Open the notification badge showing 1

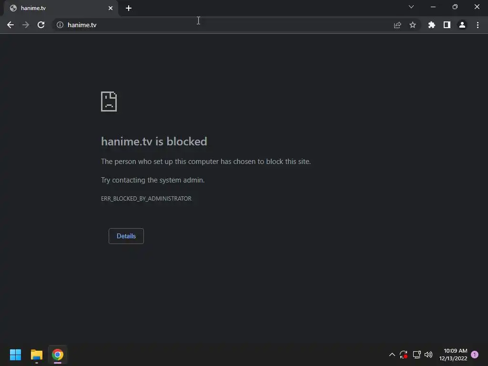pos(475,355)
